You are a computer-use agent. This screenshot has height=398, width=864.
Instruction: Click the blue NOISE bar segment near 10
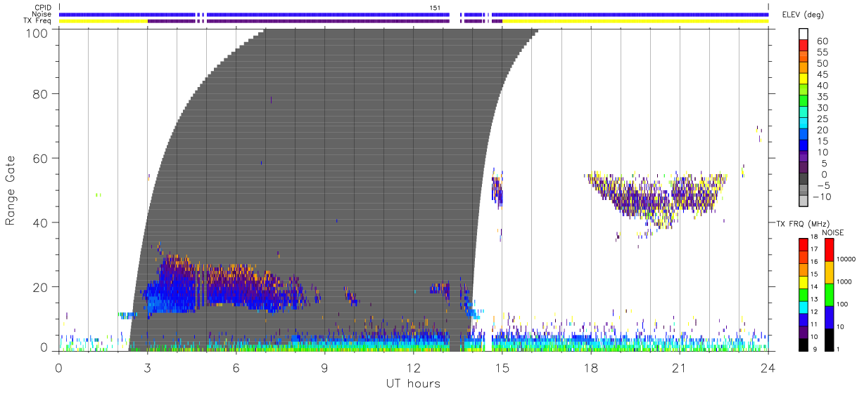830,316
